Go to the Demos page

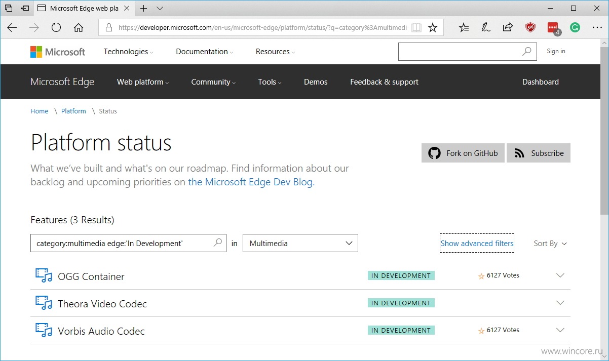coord(316,82)
